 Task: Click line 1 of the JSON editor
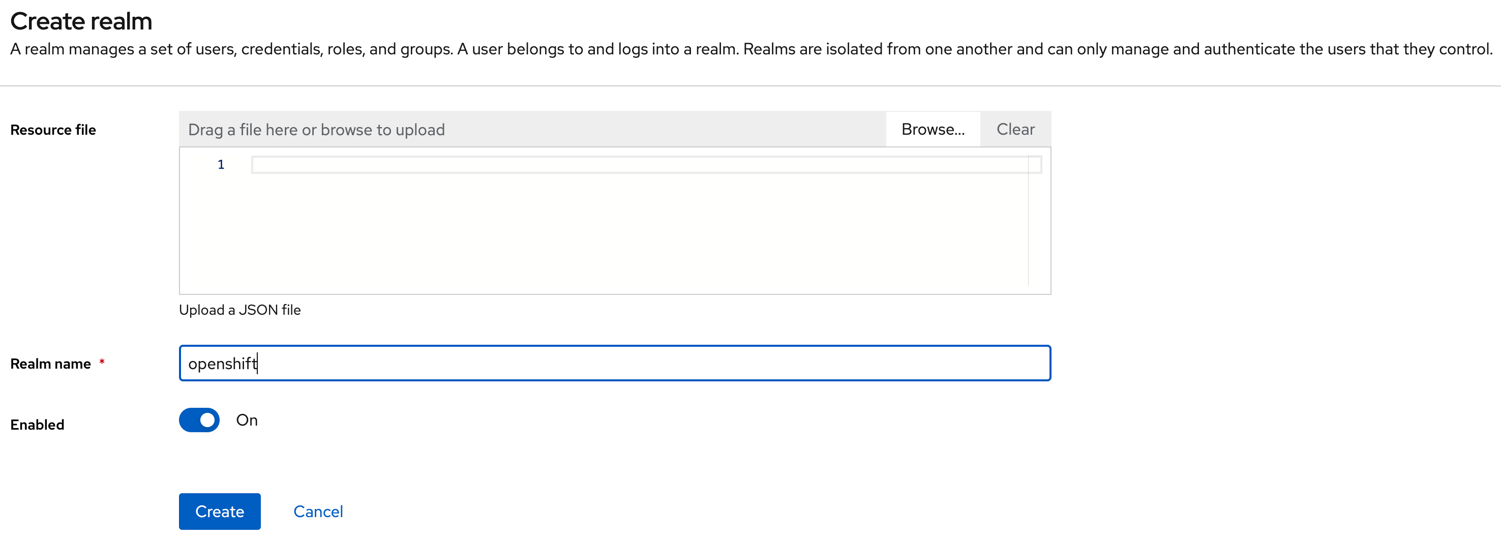408,164
